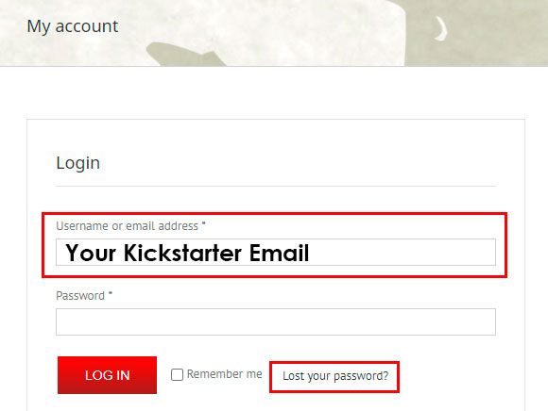Focus the Password input field
The height and width of the screenshot is (411, 548).
276,321
